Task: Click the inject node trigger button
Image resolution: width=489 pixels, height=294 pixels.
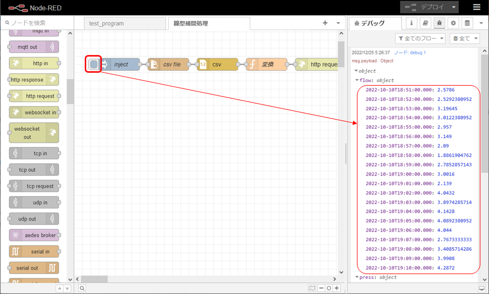Action: [x=94, y=65]
